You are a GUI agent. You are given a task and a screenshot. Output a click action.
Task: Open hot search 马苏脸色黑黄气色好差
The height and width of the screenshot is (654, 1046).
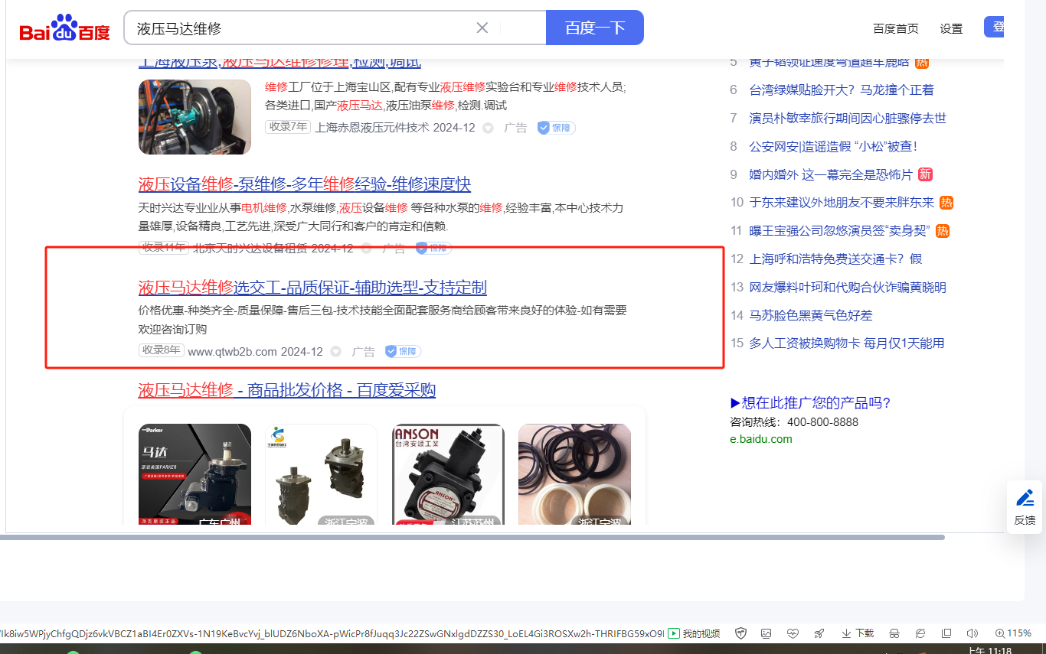(x=811, y=315)
